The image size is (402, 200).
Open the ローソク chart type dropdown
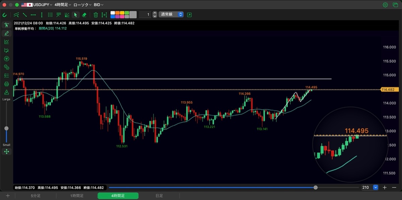[83, 5]
